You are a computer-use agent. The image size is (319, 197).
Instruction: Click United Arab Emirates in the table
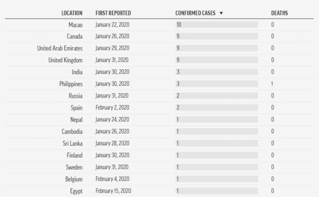pos(60,48)
